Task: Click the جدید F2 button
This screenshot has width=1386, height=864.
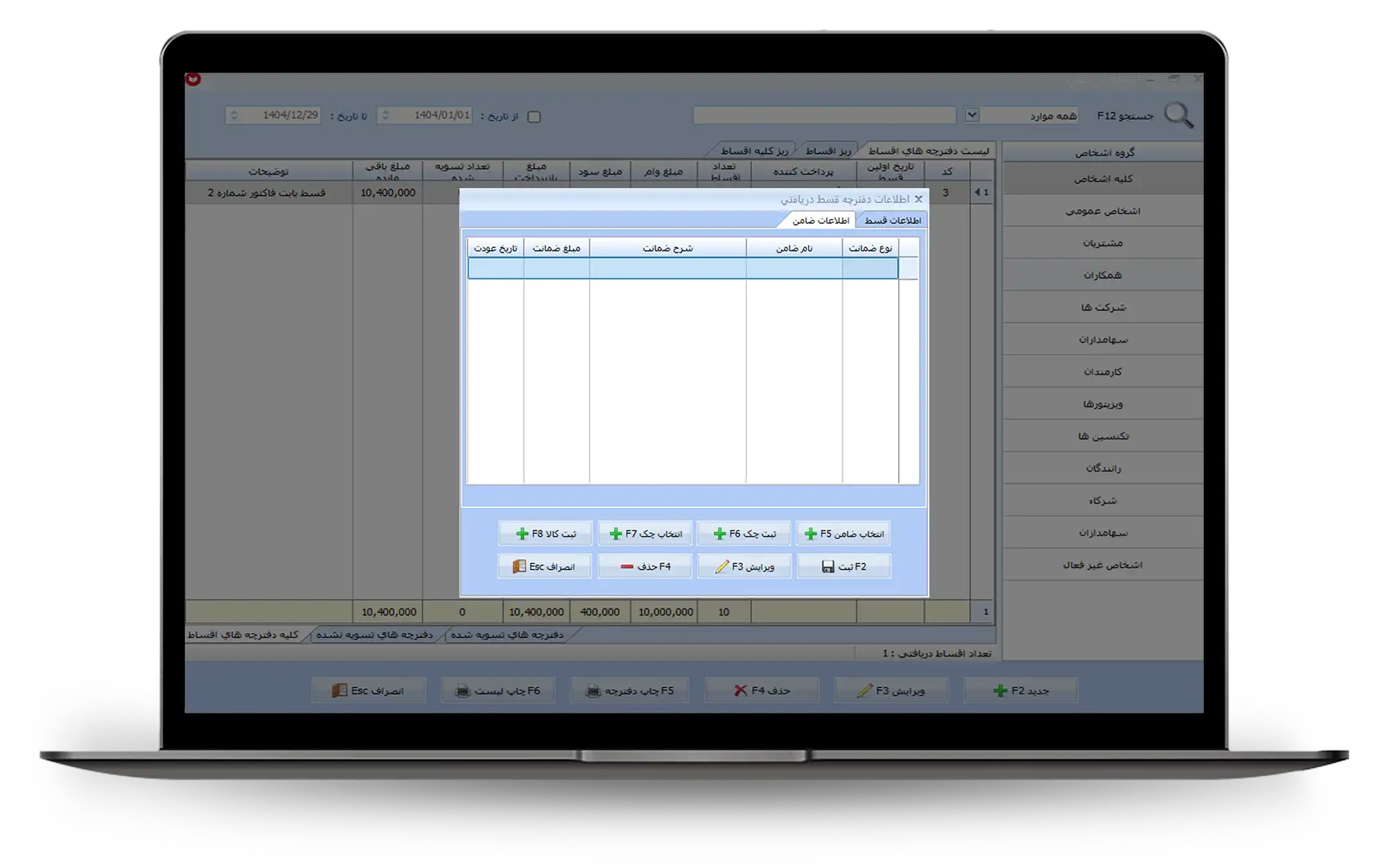Action: pyautogui.click(x=1021, y=691)
